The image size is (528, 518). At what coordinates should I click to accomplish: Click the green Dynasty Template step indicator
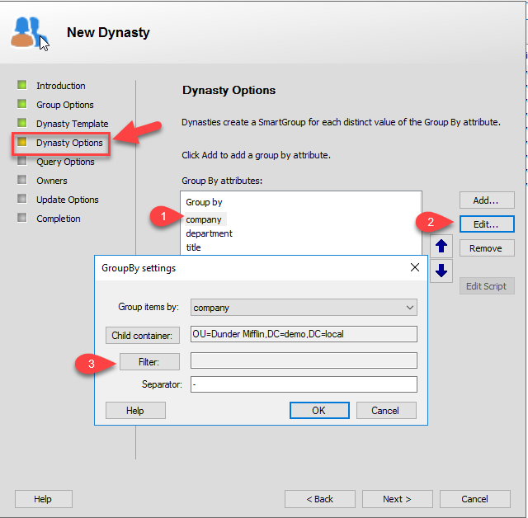tap(22, 123)
